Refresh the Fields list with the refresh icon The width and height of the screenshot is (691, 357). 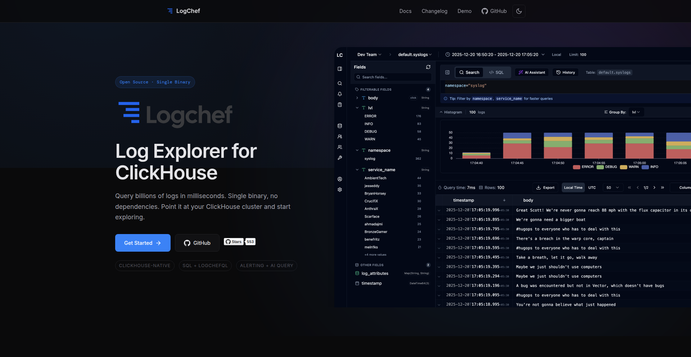point(428,67)
